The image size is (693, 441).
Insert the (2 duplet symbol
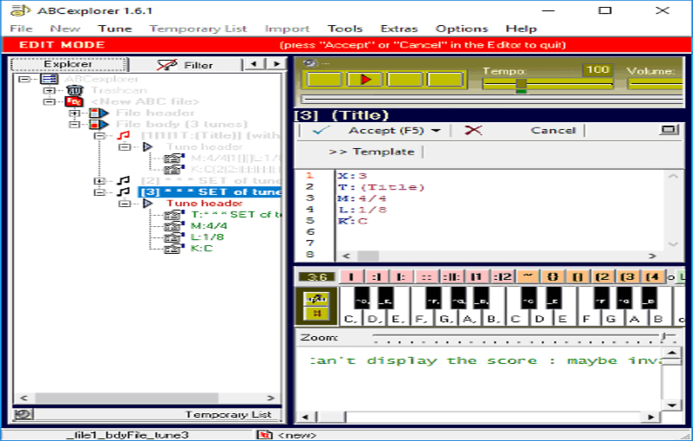click(602, 277)
